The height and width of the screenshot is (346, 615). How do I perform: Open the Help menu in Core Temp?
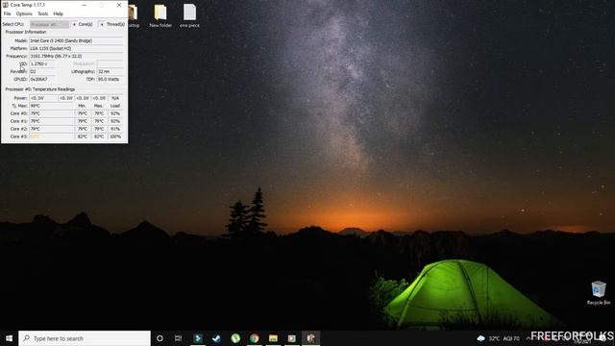point(58,13)
